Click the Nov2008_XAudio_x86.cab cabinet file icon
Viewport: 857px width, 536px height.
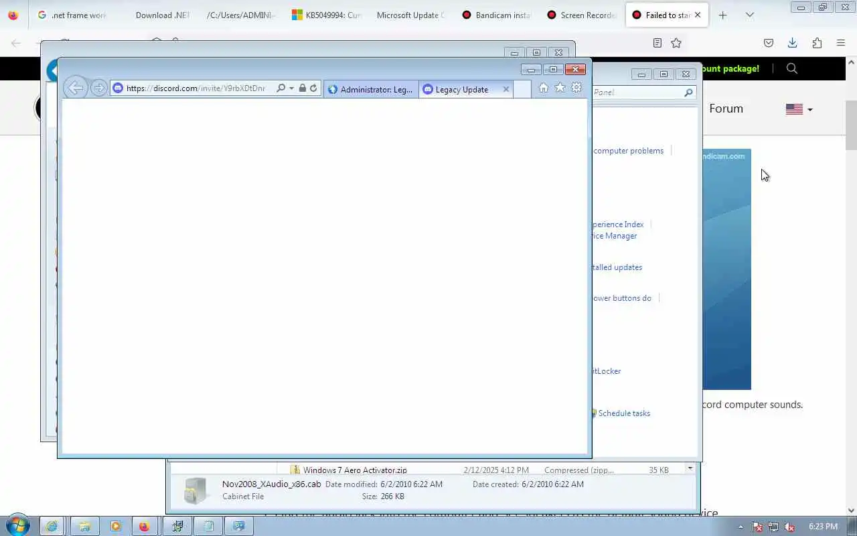coord(196,490)
